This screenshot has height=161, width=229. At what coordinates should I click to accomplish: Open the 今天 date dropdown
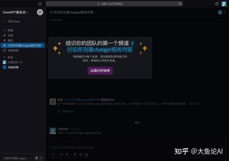pyautogui.click(x=138, y=123)
